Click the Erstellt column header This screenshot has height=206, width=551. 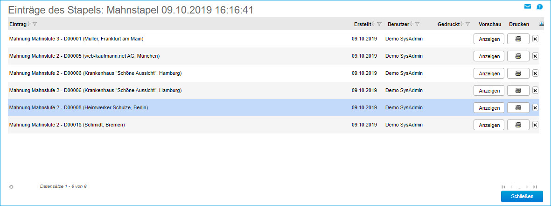(x=363, y=24)
